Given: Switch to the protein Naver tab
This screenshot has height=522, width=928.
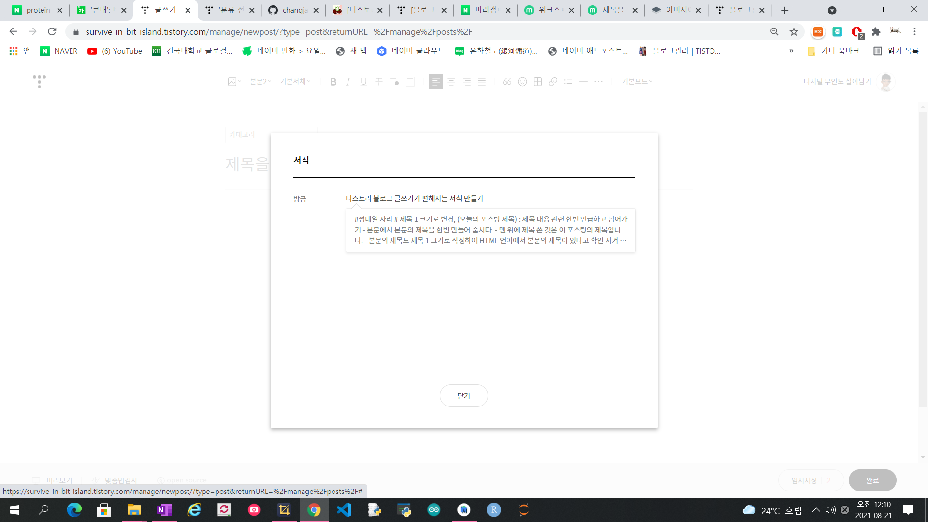Looking at the screenshot, I should coord(38,10).
